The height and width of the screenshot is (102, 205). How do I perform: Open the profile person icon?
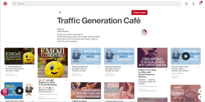(x=193, y=4)
